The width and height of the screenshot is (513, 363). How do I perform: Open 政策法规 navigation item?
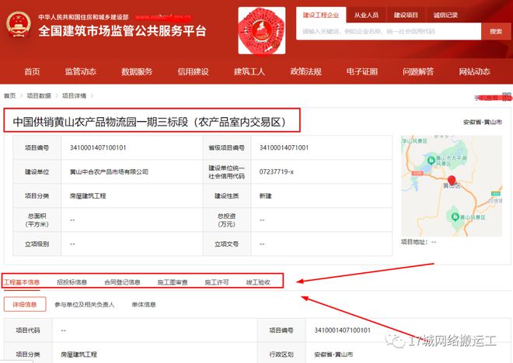tap(305, 71)
